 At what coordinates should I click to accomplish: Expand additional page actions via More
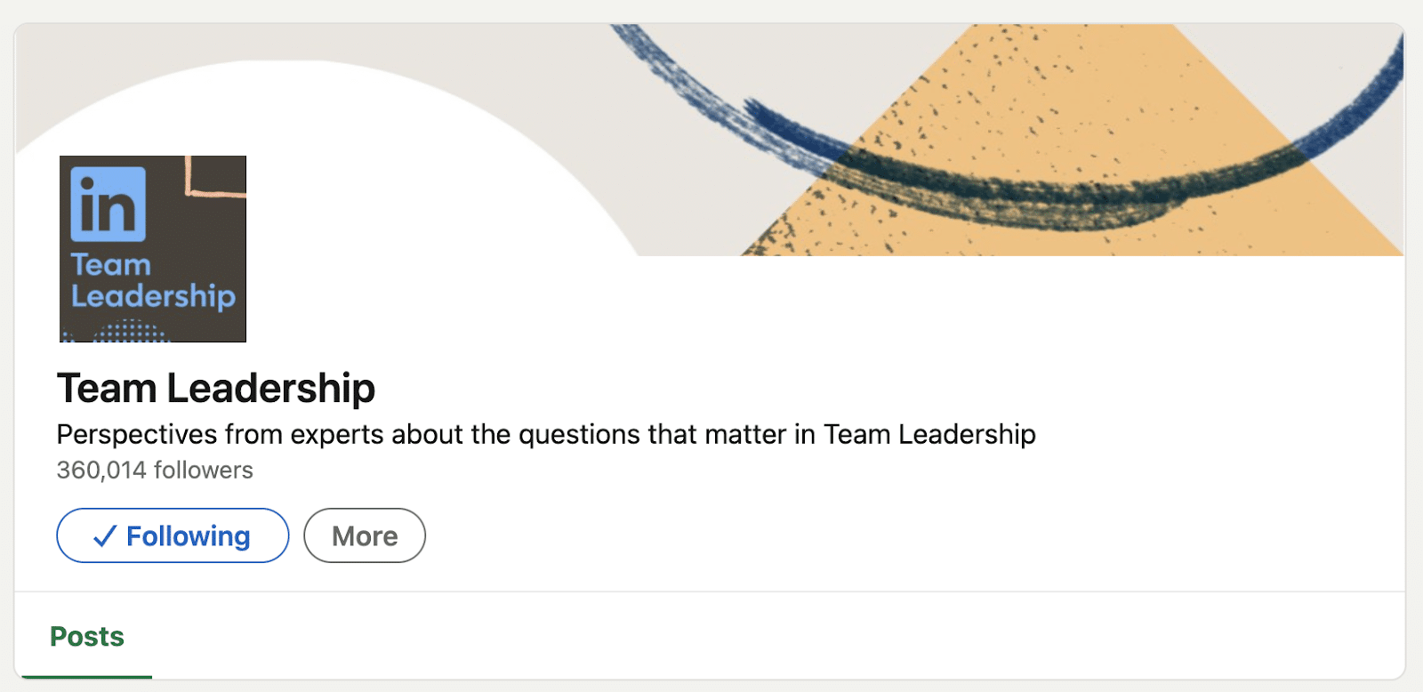(364, 535)
